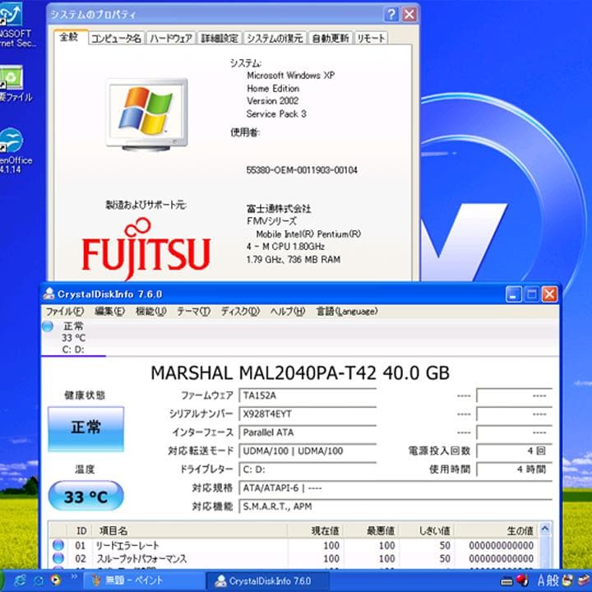Click the features field S.M.A.R.T., APM
Viewport: 592px width, 592px height.
click(395, 506)
